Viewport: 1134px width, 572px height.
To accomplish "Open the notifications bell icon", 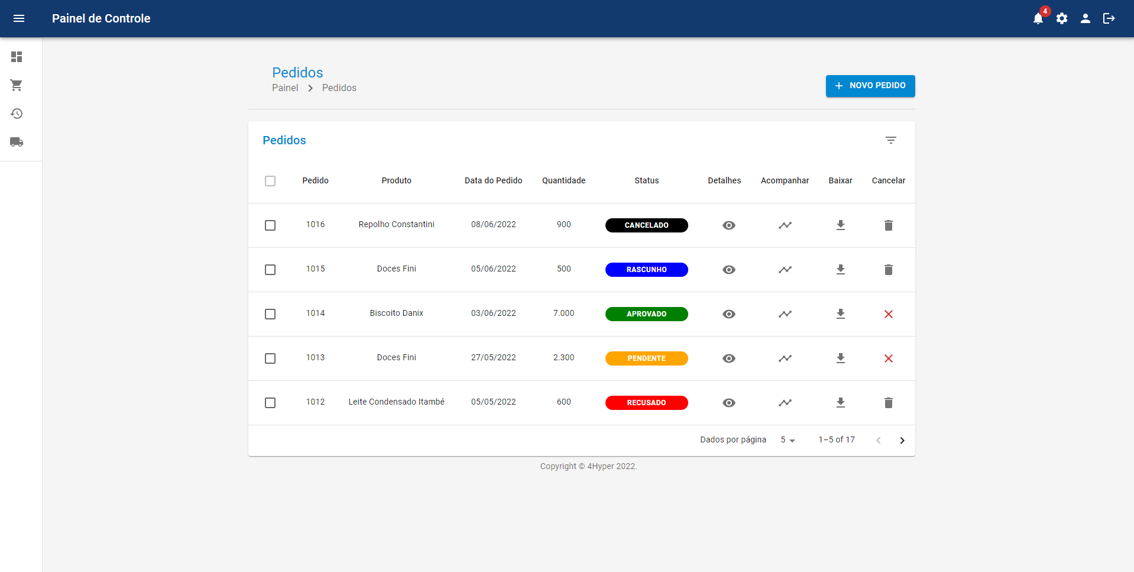I will 1038,18.
